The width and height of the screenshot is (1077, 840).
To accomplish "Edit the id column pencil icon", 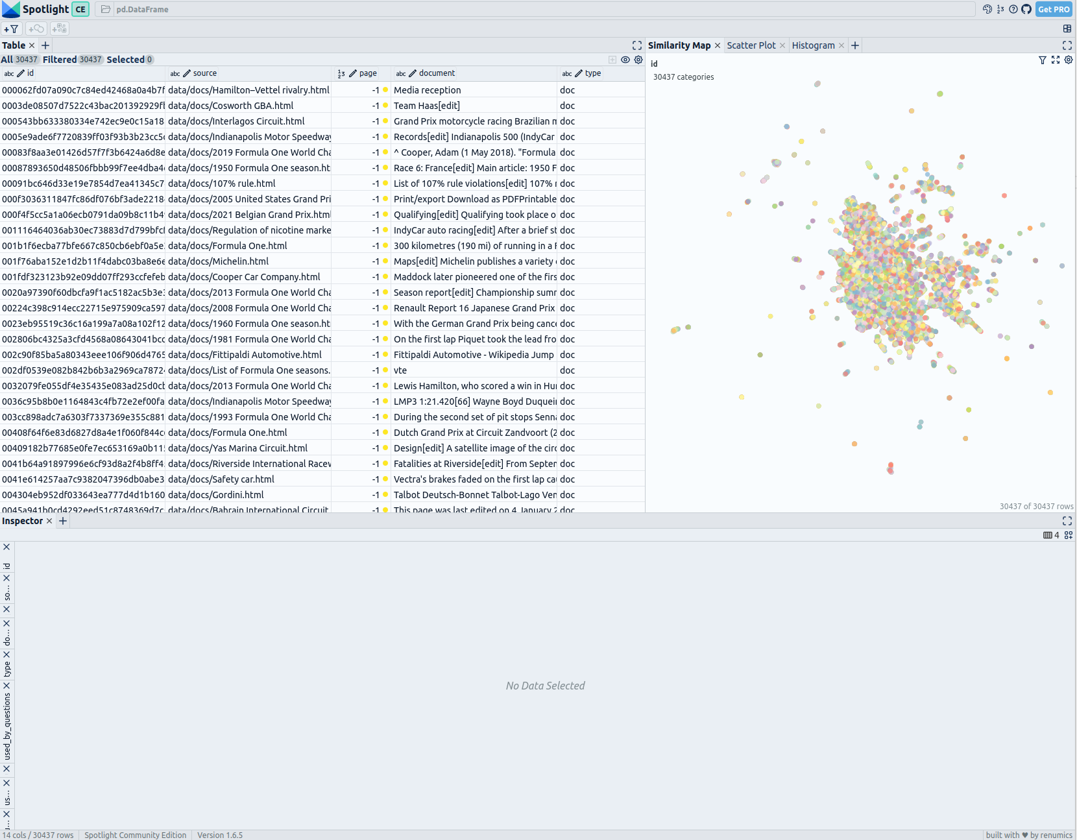I will click(x=21, y=73).
